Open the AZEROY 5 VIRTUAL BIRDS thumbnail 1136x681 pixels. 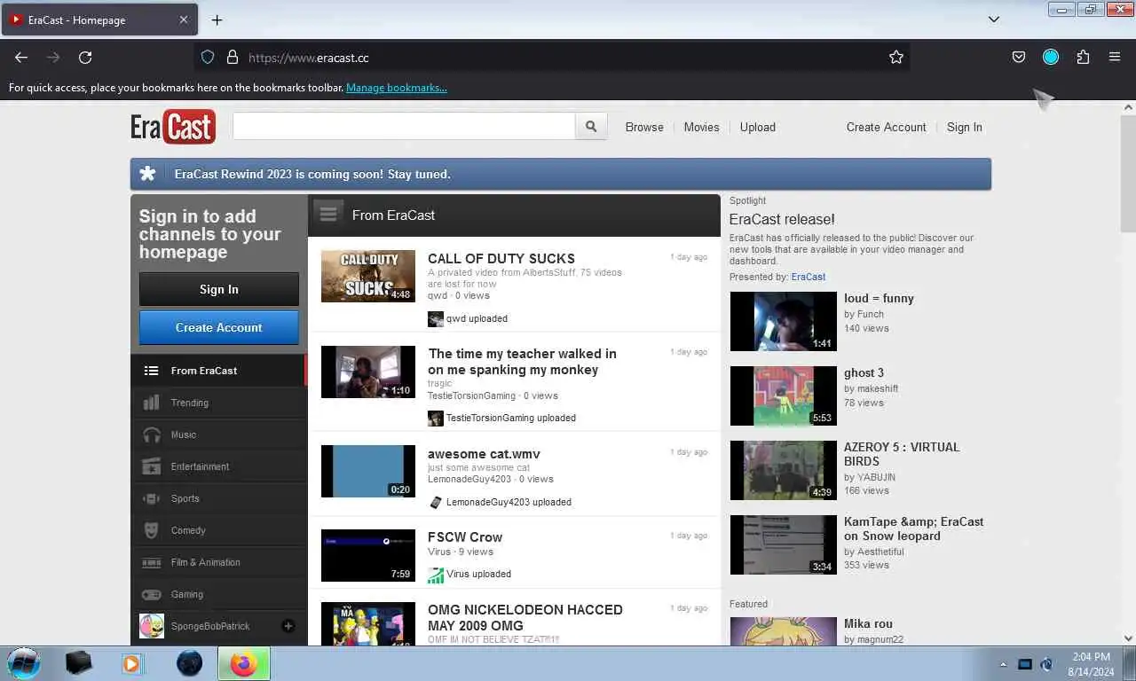(x=784, y=470)
